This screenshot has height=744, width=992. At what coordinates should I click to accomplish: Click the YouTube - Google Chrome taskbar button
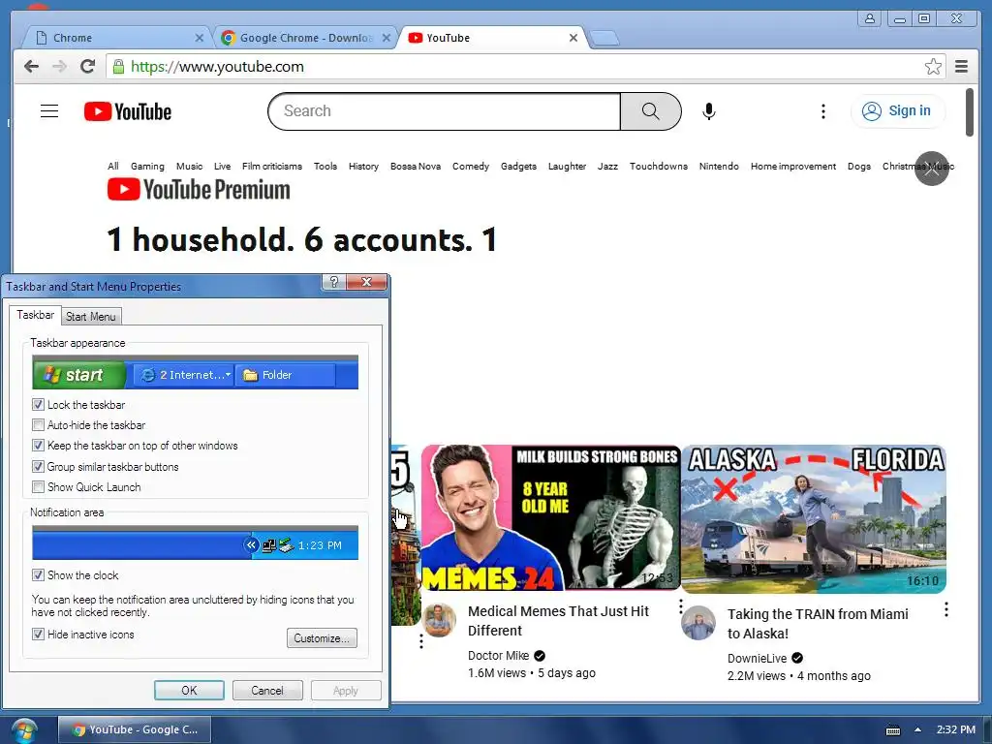135,729
